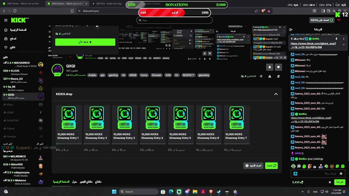Click the Get KICKs button

click(x=322, y=20)
